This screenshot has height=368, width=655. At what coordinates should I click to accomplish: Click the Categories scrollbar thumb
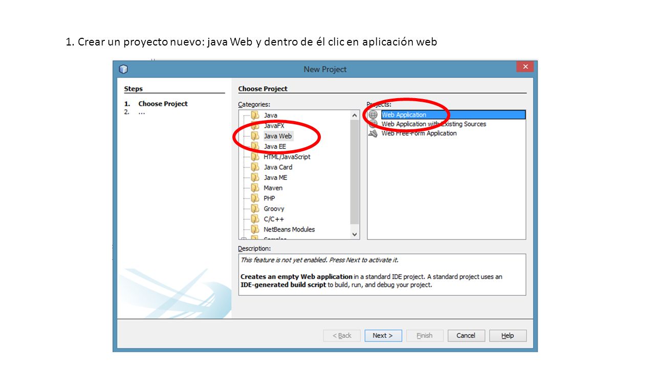click(355, 172)
